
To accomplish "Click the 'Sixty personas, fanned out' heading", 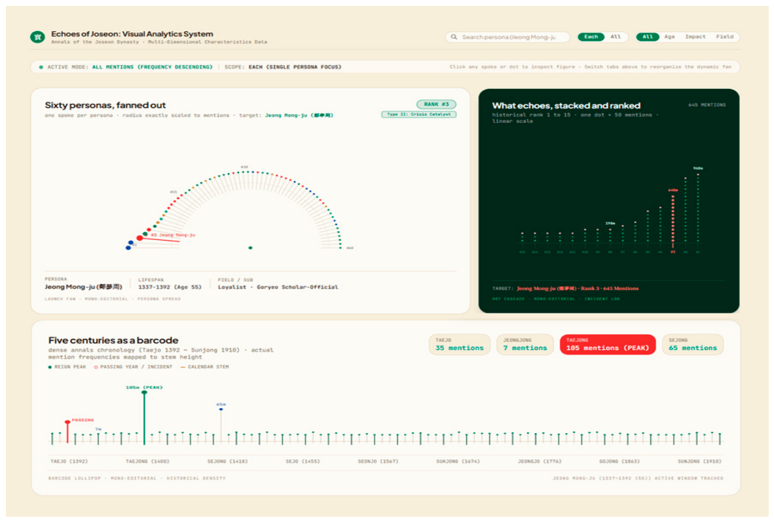I will coord(105,105).
